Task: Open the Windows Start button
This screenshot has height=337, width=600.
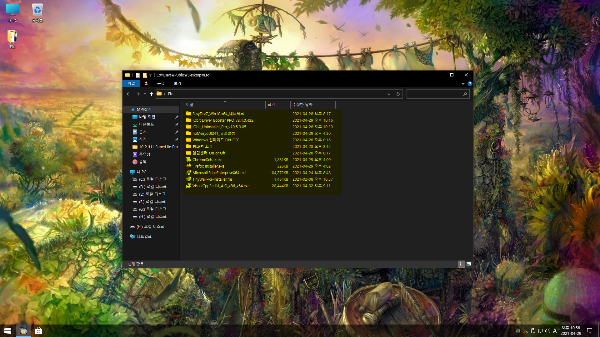Action: click(7, 331)
